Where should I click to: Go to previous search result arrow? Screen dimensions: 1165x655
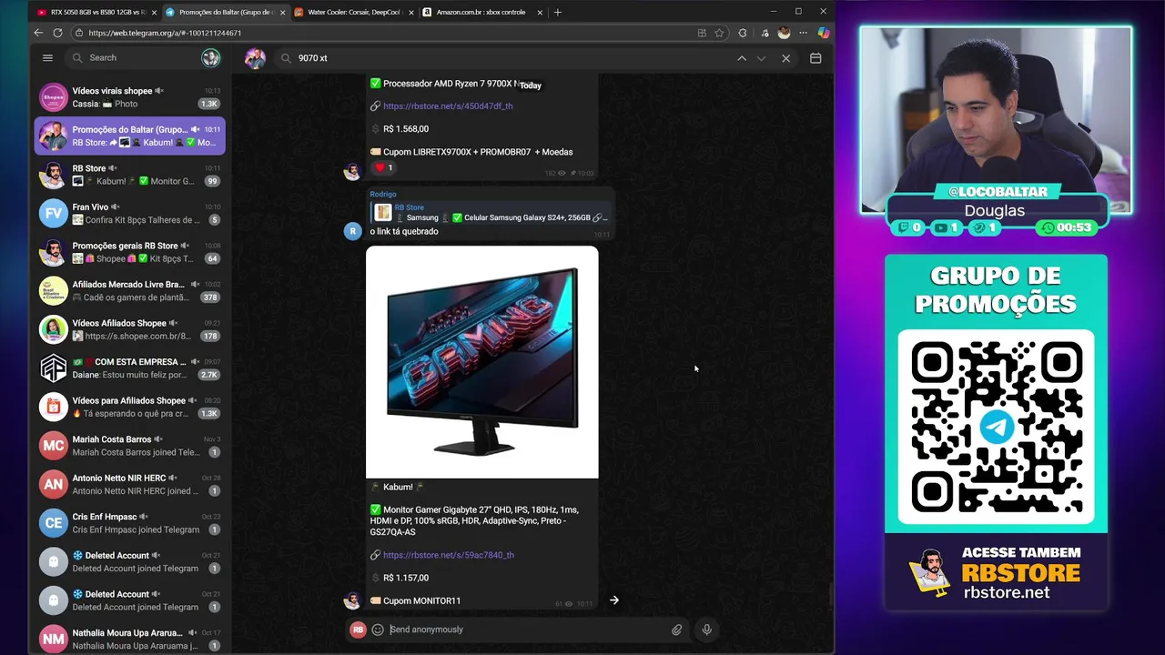[742, 58]
